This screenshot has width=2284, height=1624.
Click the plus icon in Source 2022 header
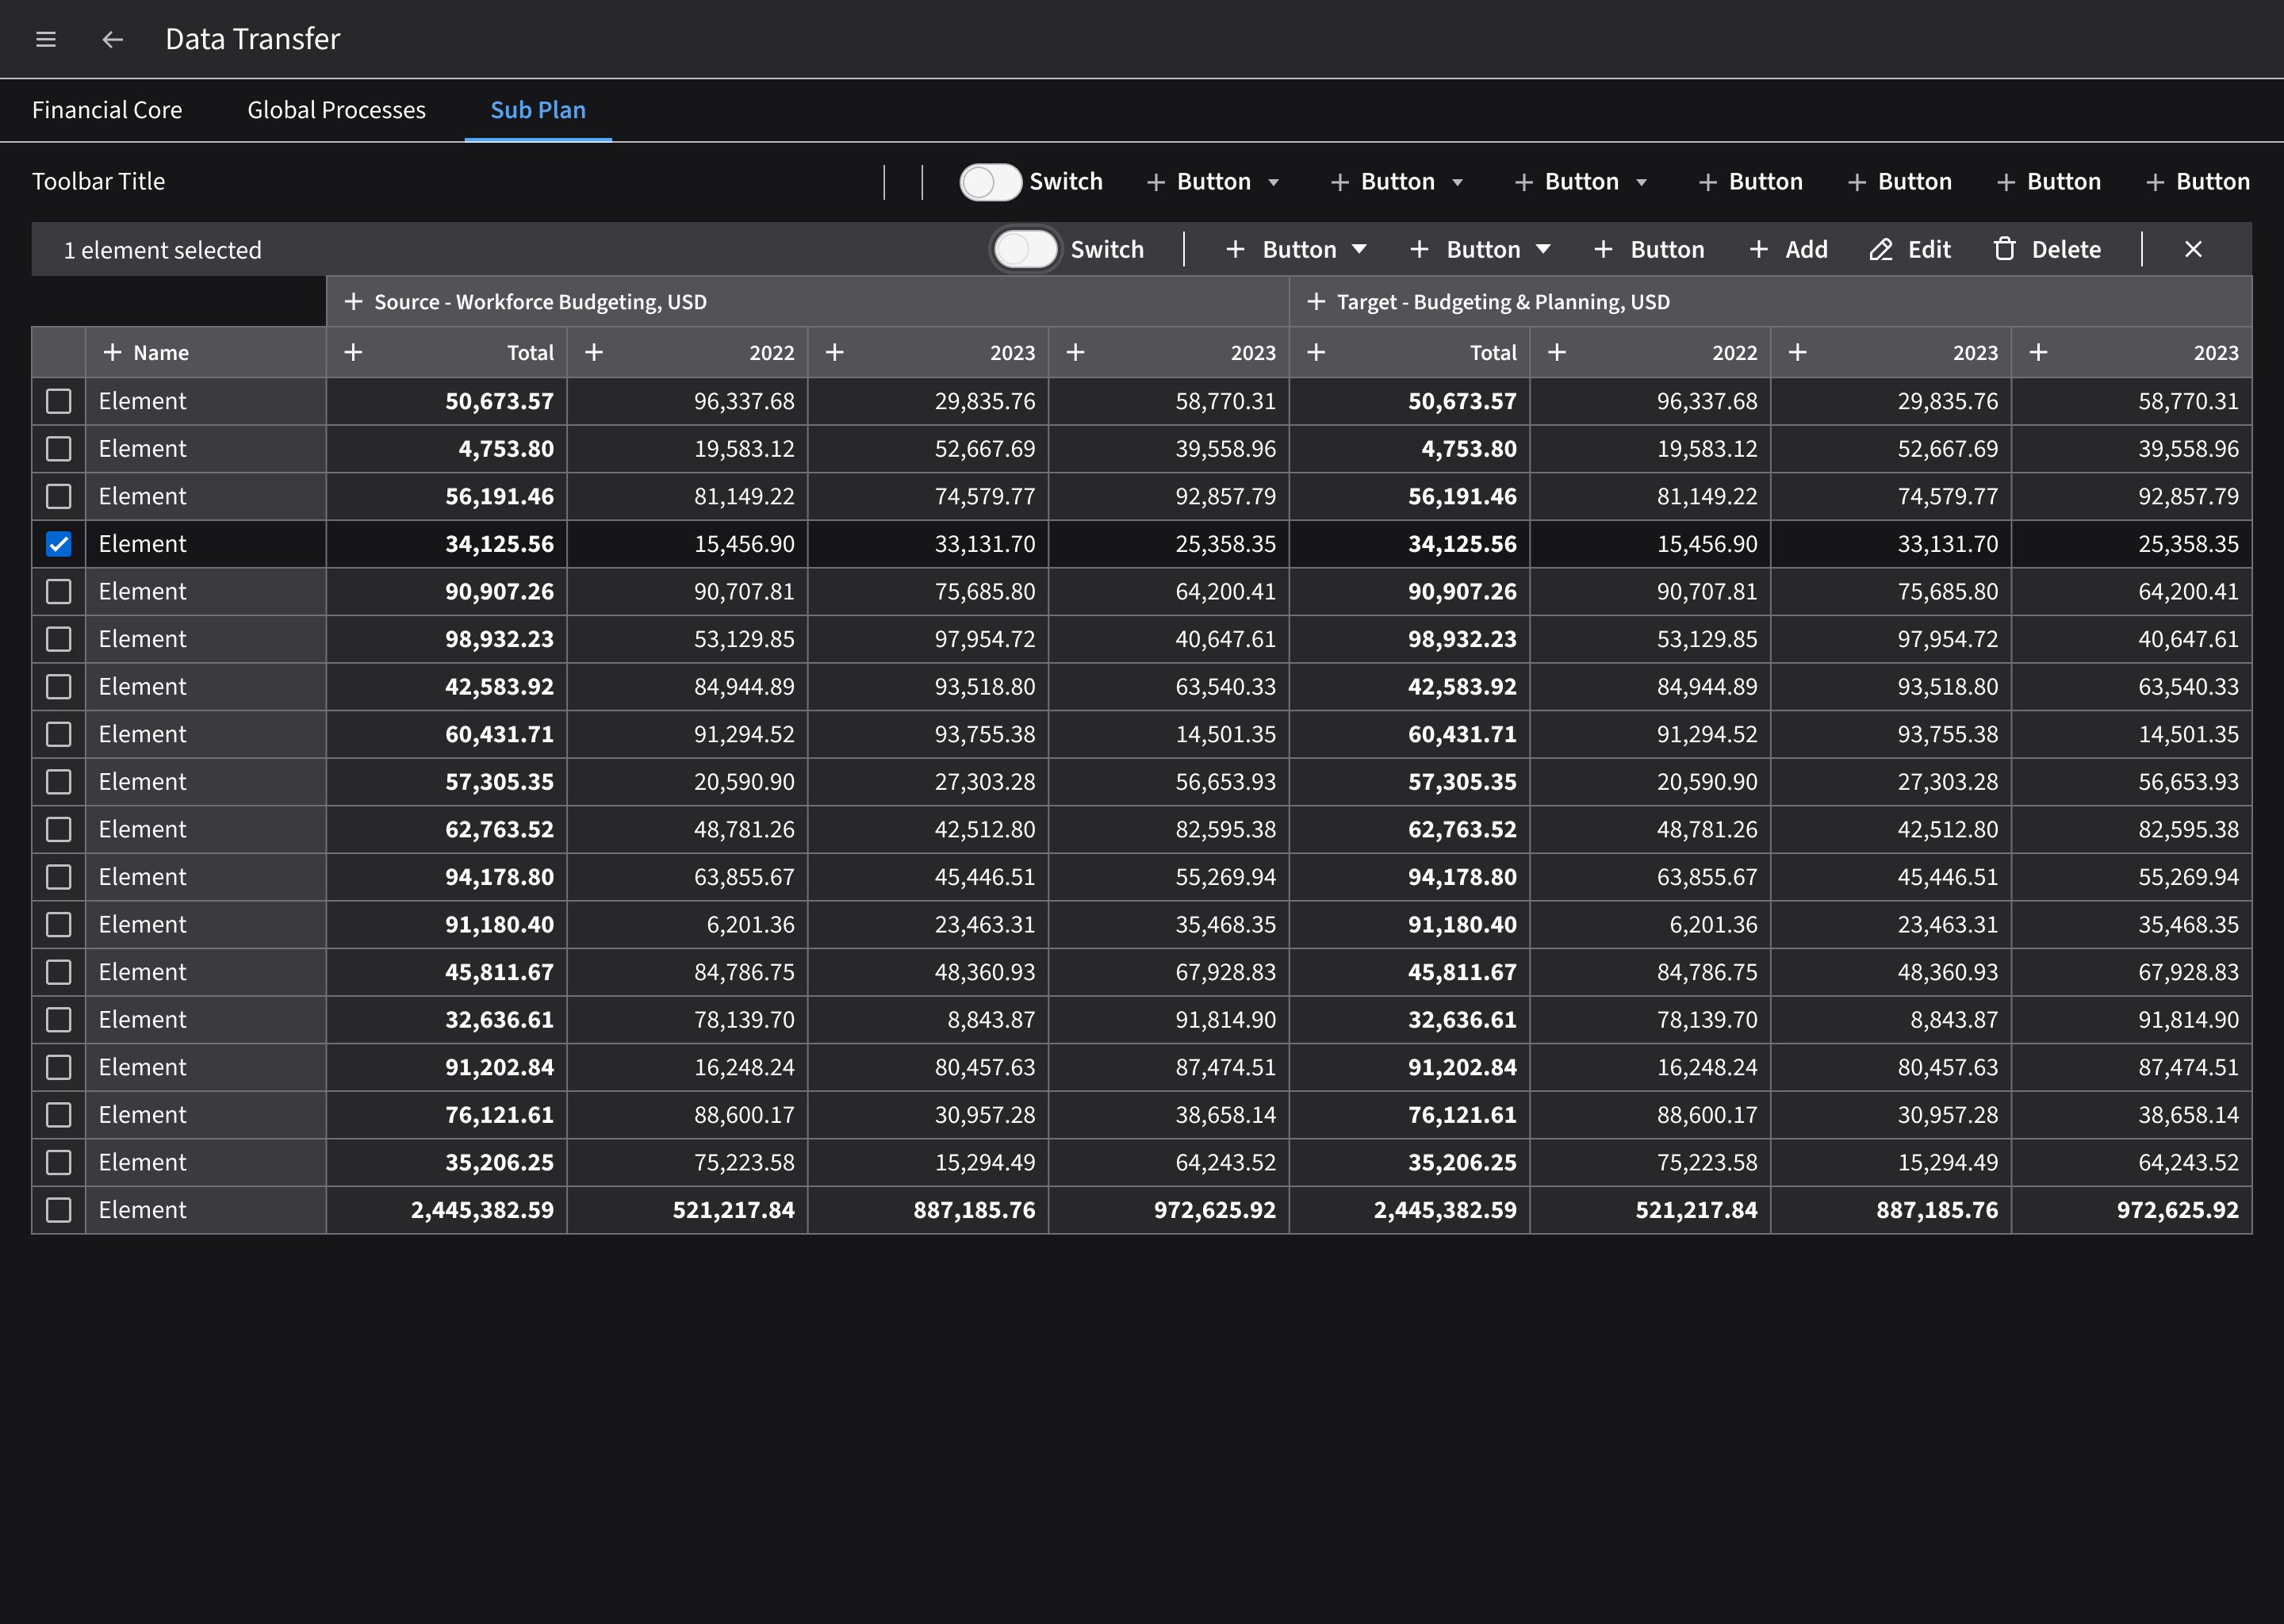(x=594, y=353)
